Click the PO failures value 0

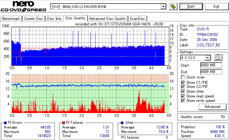pos(167,137)
